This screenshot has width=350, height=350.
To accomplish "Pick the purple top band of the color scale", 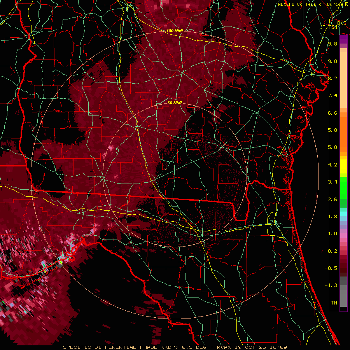I will tap(343, 39).
